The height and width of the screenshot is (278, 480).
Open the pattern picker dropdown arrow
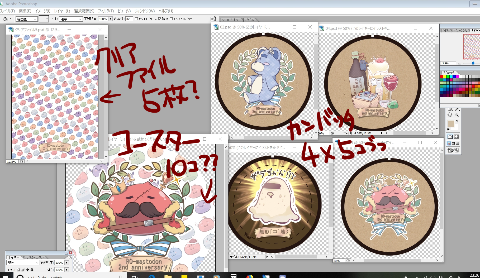[x=47, y=19]
